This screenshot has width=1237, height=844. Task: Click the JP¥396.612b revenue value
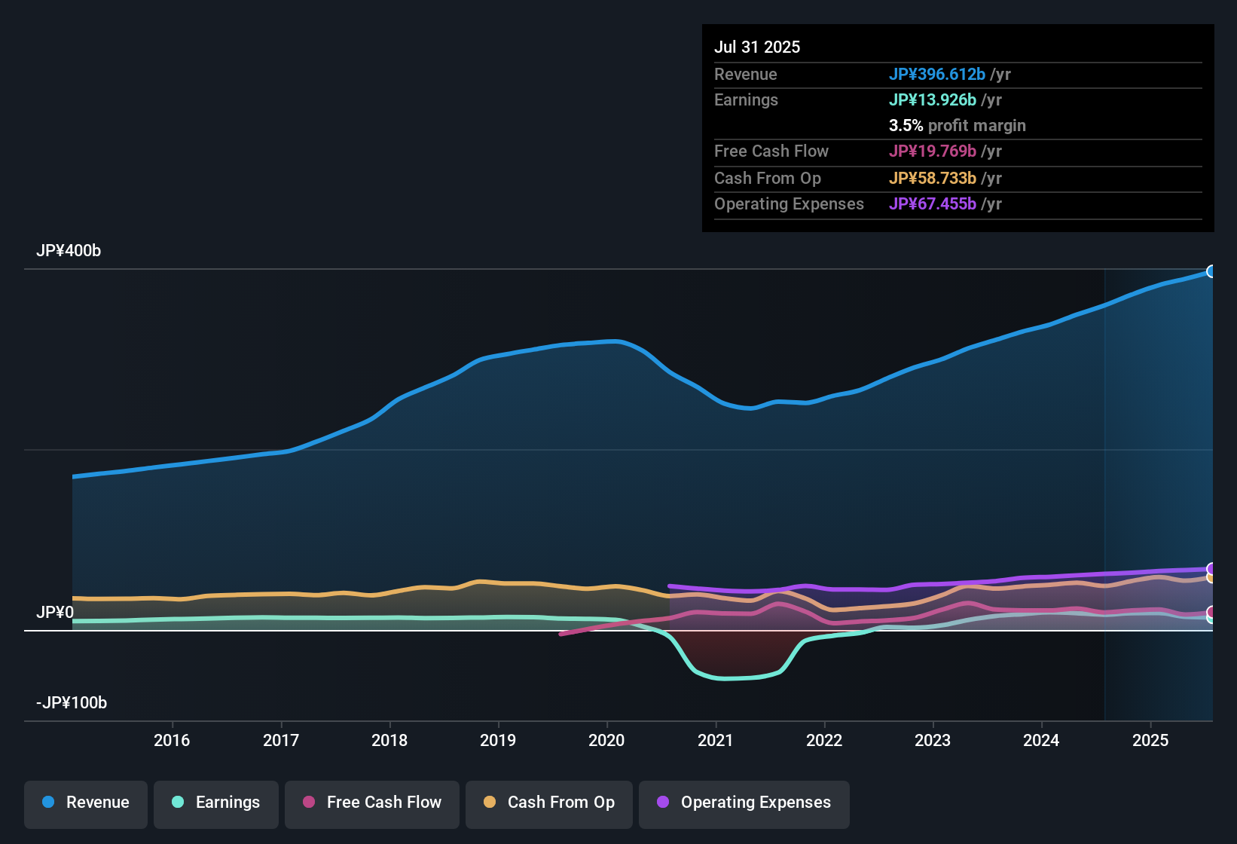click(939, 74)
